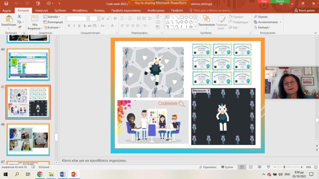Image resolution: width=319 pixels, height=179 pixels.
Task: Toggle the Notes (Σημειώσεις) pane
Action: tap(209, 167)
